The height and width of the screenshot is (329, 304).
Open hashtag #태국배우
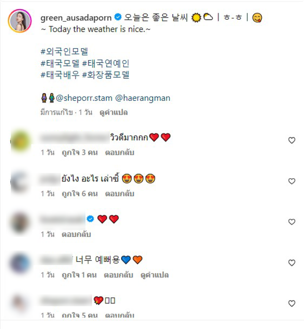point(60,75)
